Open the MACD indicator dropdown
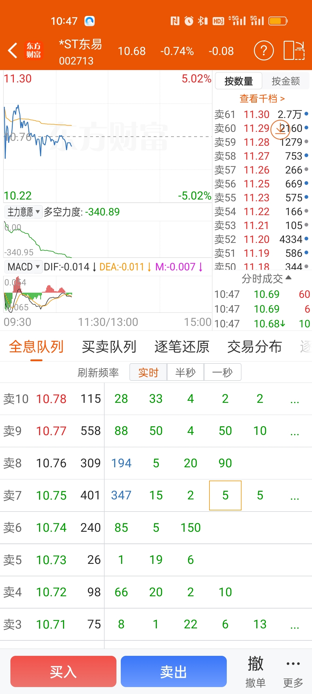The image size is (312, 694). coord(23,267)
